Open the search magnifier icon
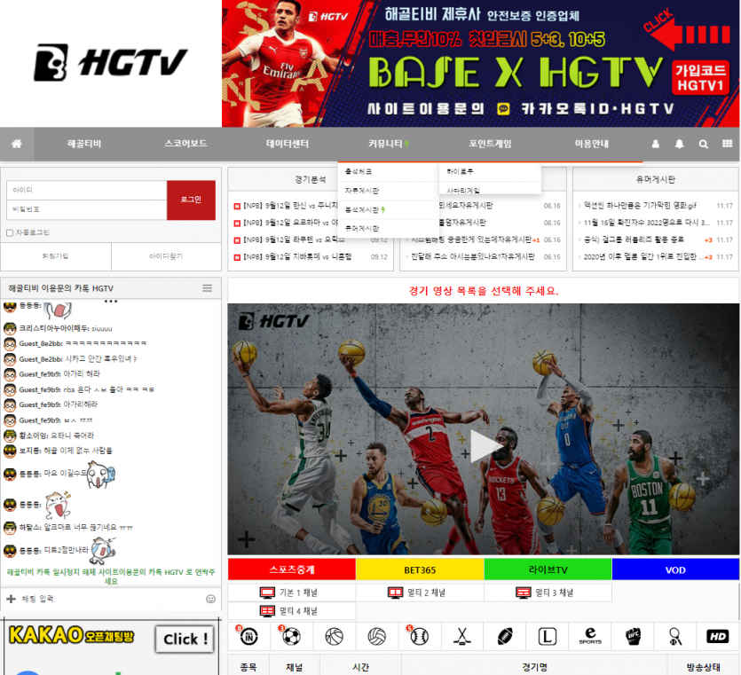Screen dimensions: 741x675 coord(703,144)
